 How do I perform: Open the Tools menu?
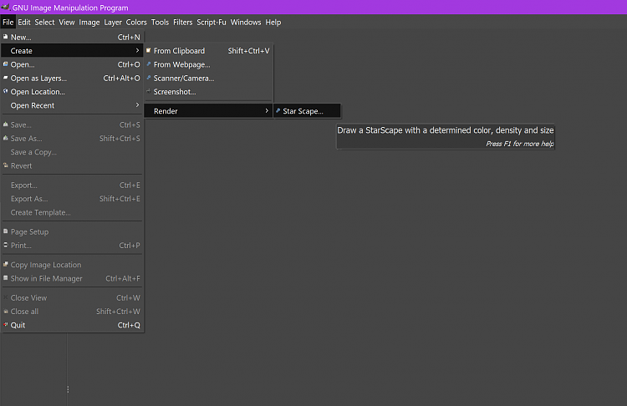[x=160, y=23]
